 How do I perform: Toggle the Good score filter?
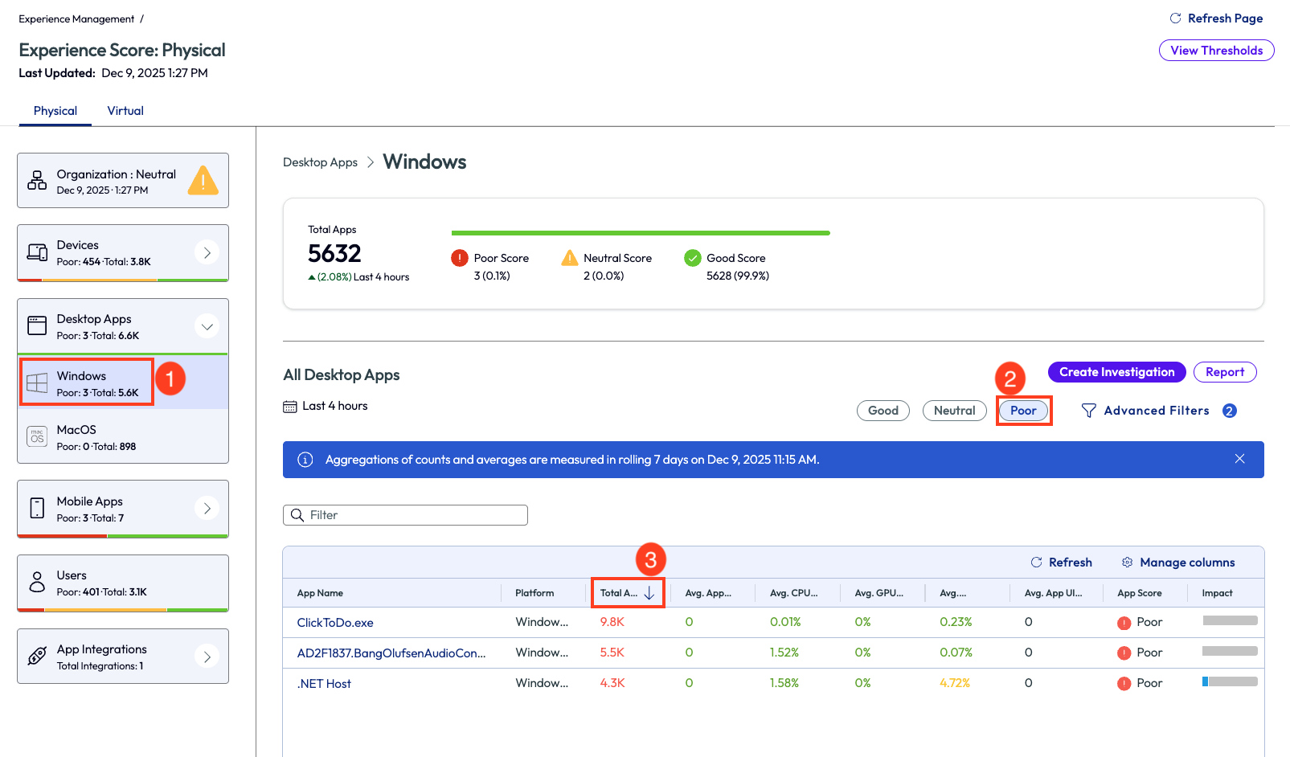point(883,411)
